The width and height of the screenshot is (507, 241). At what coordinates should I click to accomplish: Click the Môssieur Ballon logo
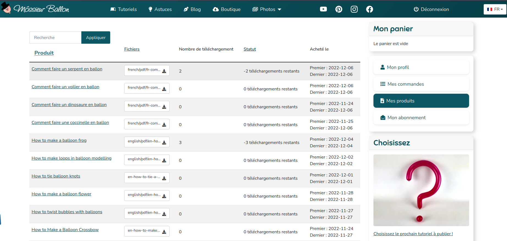point(35,9)
